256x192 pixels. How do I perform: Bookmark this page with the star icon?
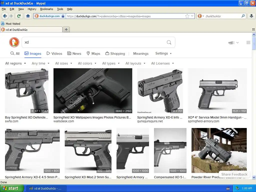(187, 16)
